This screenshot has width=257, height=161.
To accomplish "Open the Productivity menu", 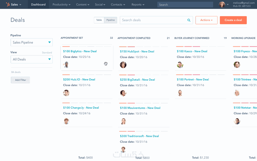I will pos(61,5).
